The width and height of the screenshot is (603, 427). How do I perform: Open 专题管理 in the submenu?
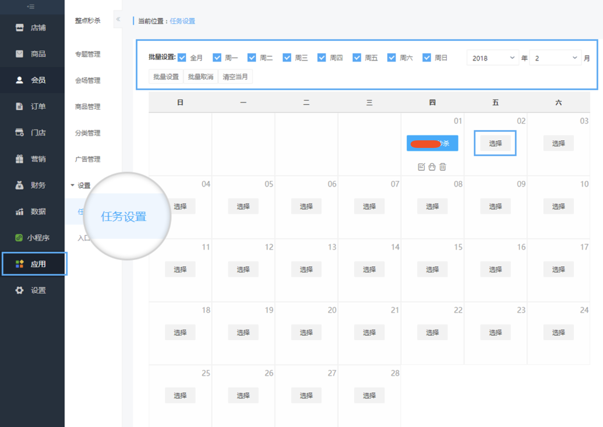pyautogui.click(x=88, y=54)
